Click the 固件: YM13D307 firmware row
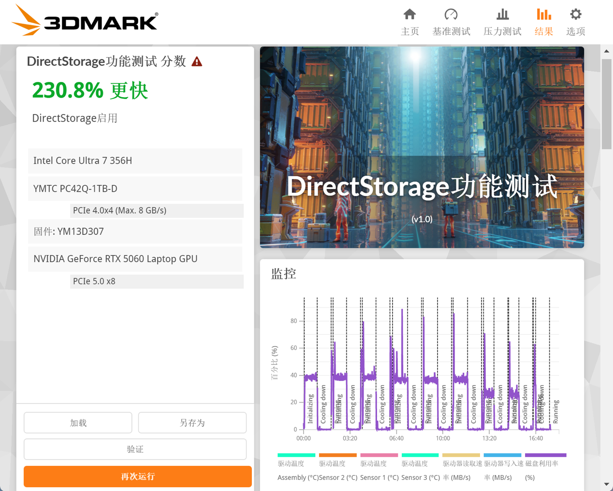This screenshot has height=491, width=613. 135,231
